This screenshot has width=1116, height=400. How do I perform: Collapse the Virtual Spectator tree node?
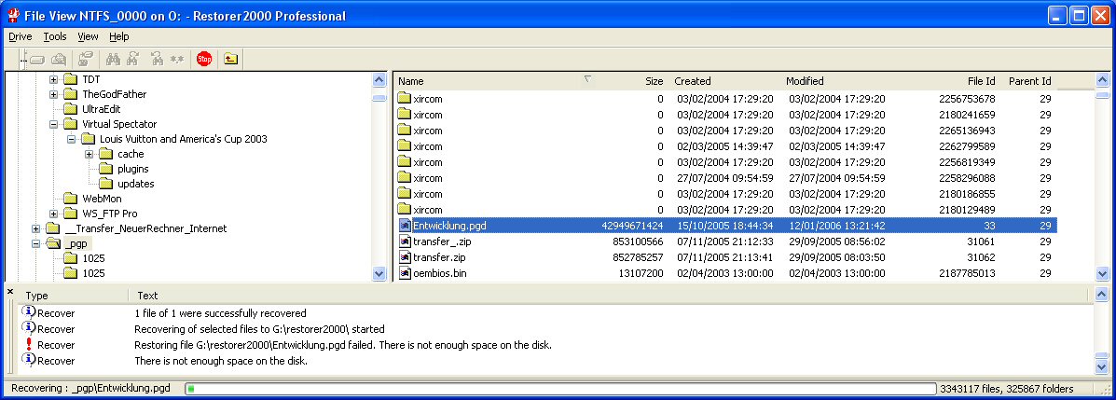53,124
